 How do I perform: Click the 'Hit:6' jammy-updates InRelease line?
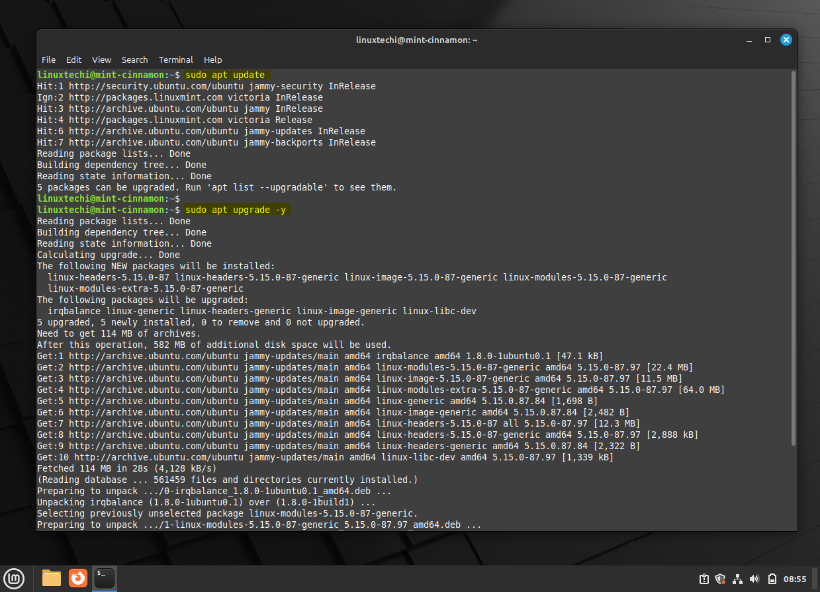pos(201,131)
